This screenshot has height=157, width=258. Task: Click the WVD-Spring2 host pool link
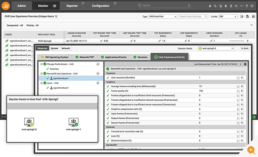point(45,41)
